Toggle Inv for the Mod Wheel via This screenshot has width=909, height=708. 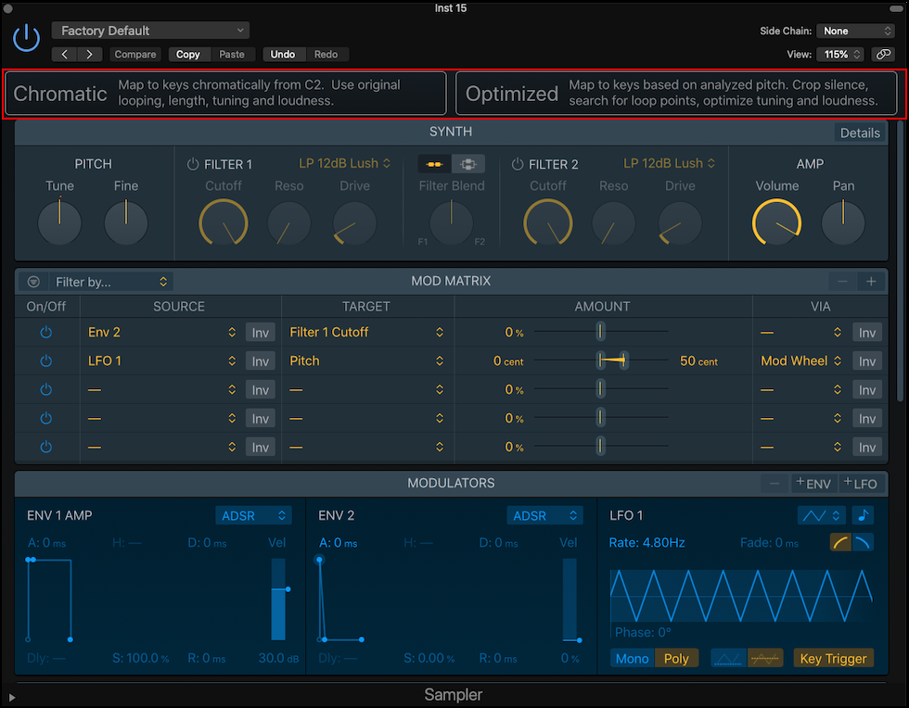point(867,361)
